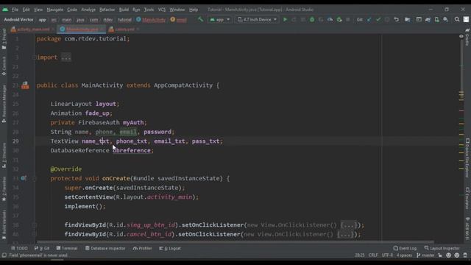Viewport: 471px width, 265px height.
Task: Open the Event Log button
Action: pyautogui.click(x=405, y=249)
